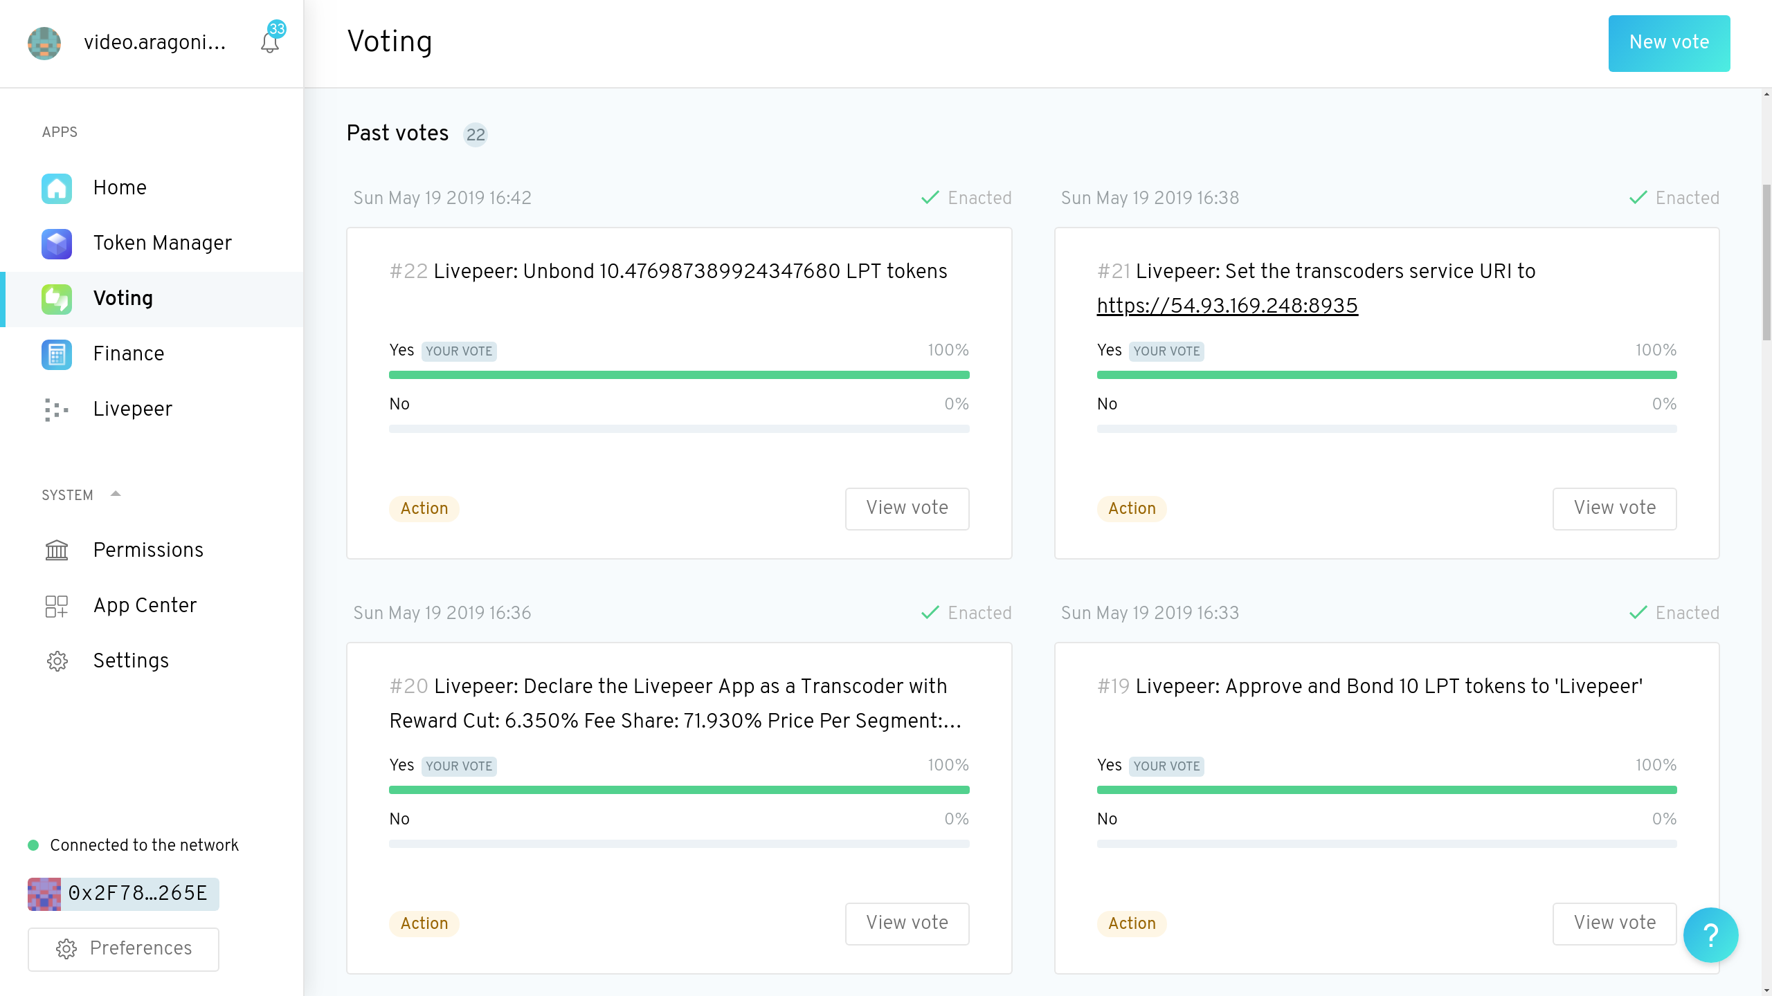The image size is (1772, 996).
Task: View vote #19 Approve and Bond
Action: (x=1614, y=923)
